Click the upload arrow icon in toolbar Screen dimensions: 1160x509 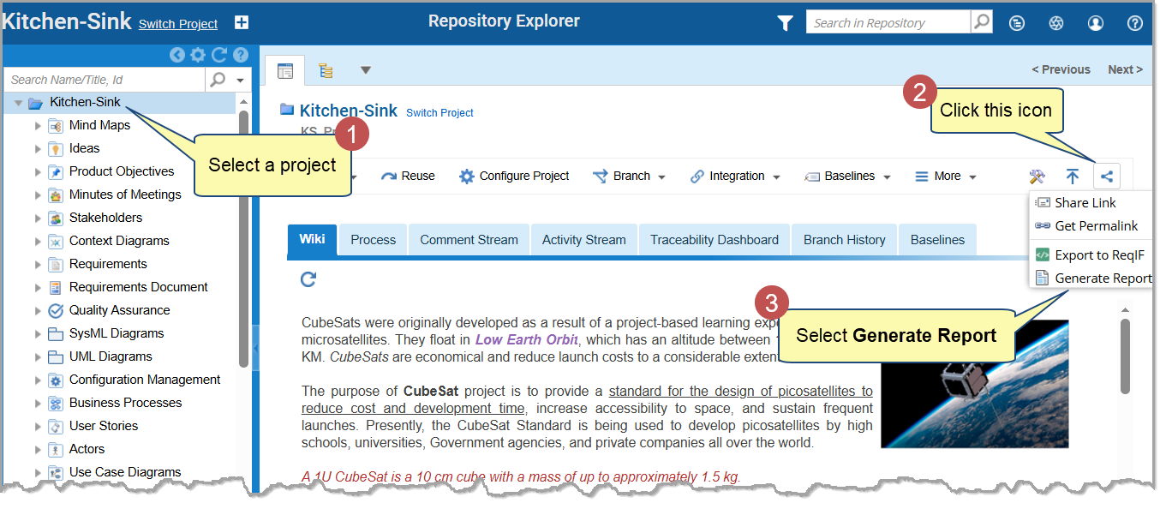(1073, 177)
